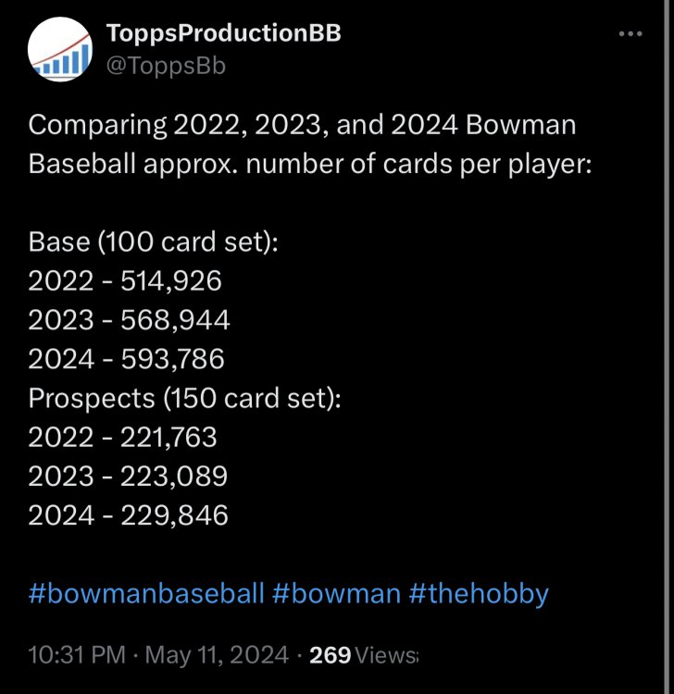Click the 'Base (100 card set):' heading line
Screen dimensions: 674x694
[x=153, y=242]
